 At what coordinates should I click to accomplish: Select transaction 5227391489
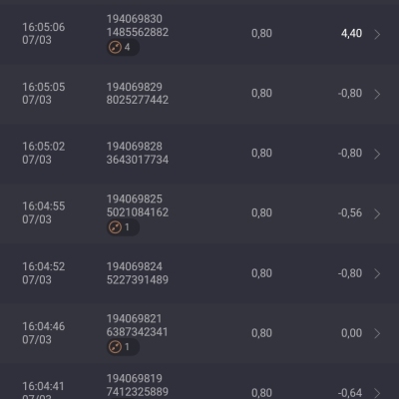138,280
